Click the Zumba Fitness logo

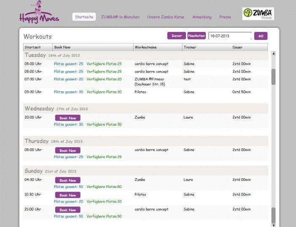pos(258,14)
